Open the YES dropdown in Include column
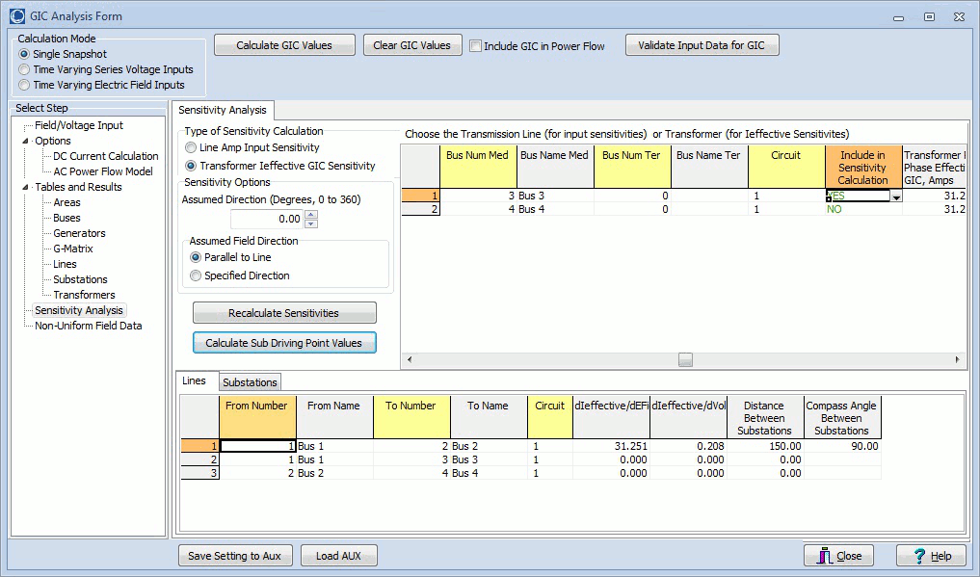The width and height of the screenshot is (980, 577). coord(896,197)
